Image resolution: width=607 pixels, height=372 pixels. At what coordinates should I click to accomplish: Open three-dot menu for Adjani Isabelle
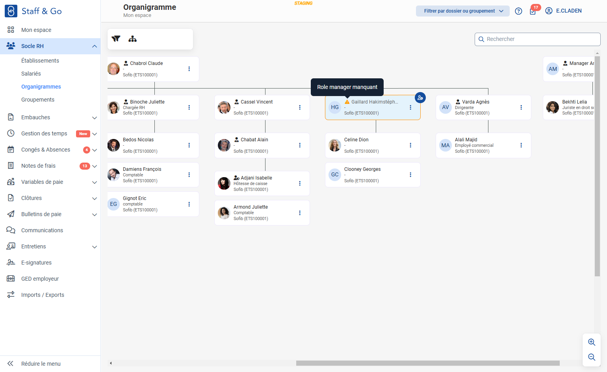coord(300,183)
